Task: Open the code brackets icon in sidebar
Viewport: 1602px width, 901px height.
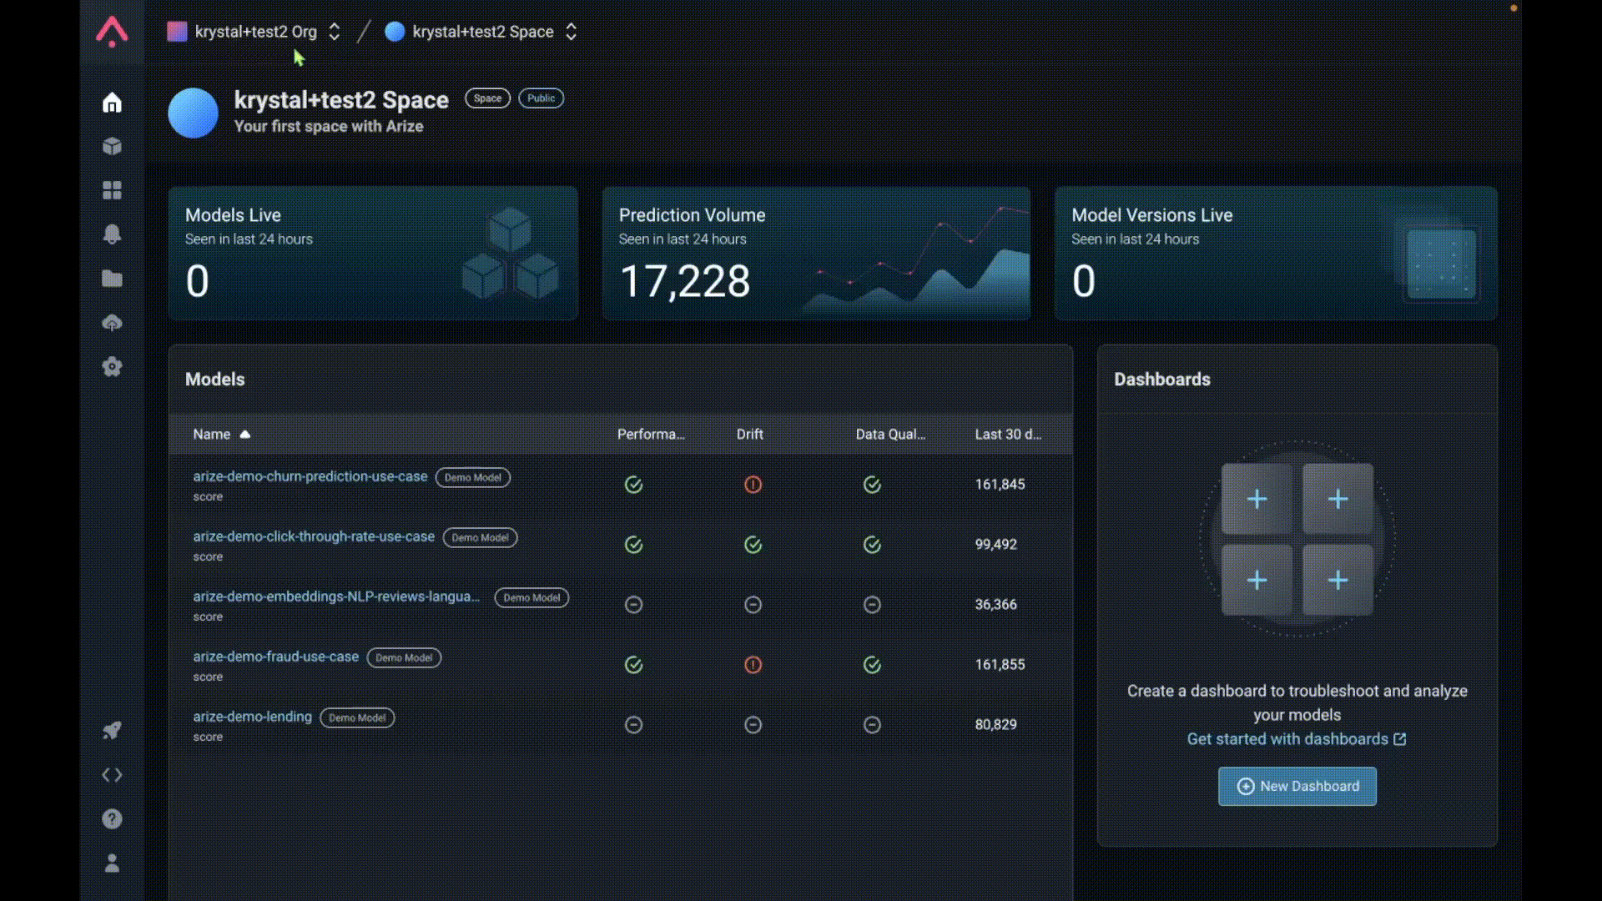Action: click(x=112, y=775)
